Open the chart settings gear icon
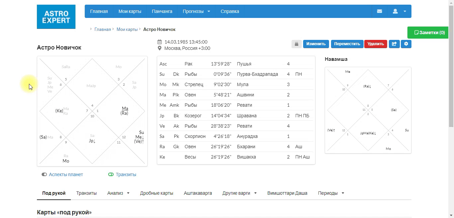The height and width of the screenshot is (218, 454). click(x=406, y=44)
